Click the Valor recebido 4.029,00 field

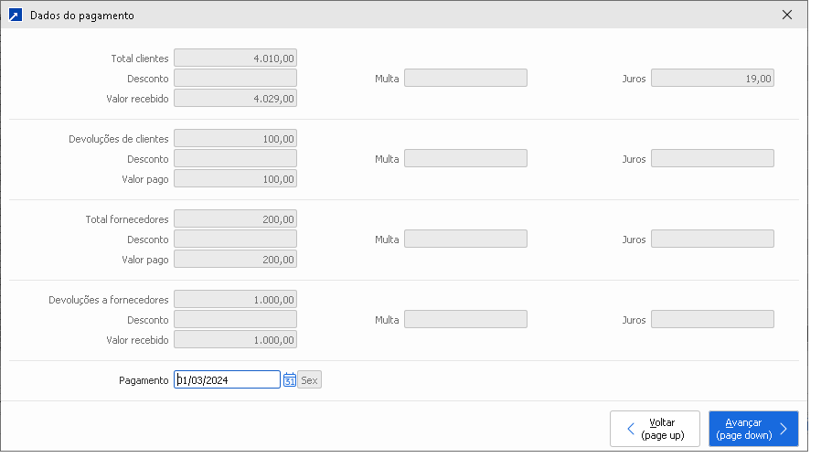coord(235,99)
